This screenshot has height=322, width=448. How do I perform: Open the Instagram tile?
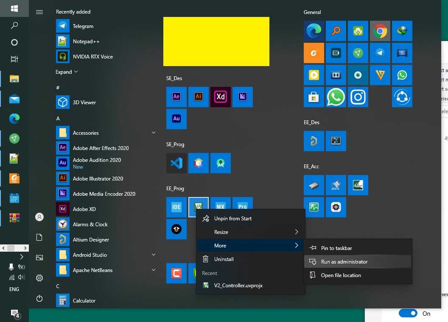[x=358, y=97]
